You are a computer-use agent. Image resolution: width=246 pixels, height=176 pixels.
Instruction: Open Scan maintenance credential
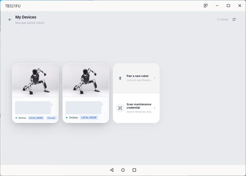click(136, 108)
